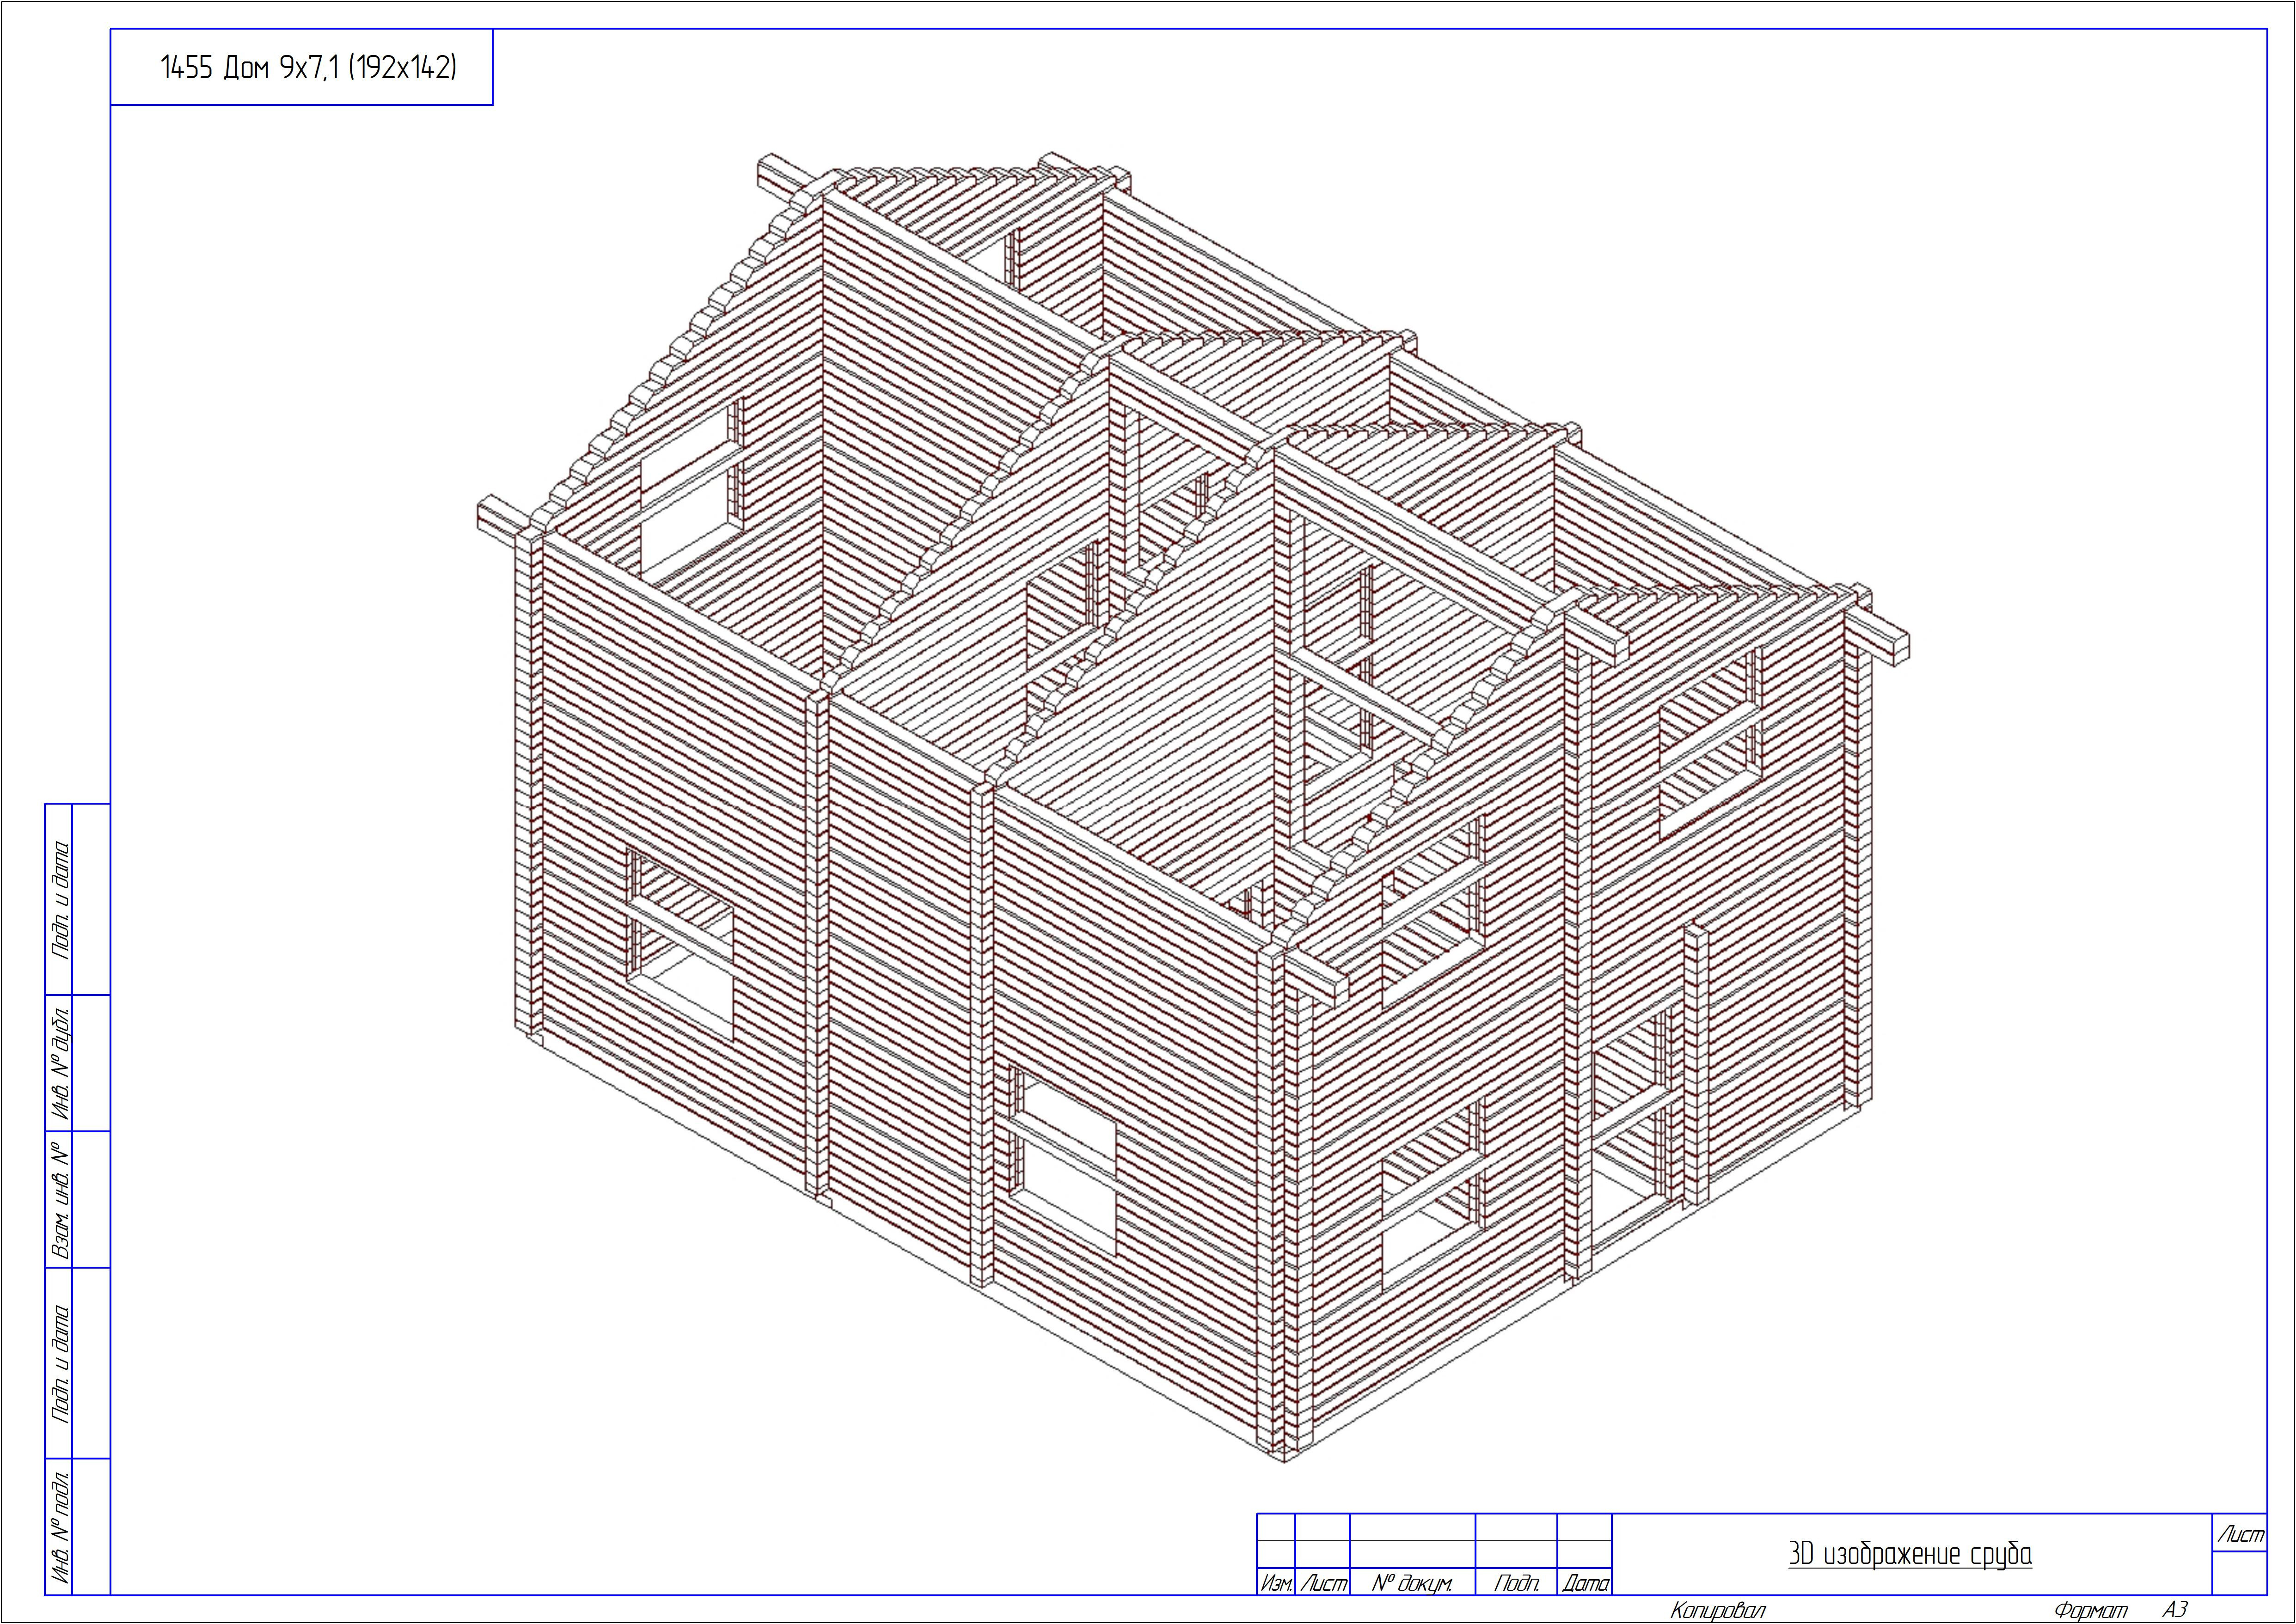Select the '3D изображение сруба' caption text
The width and height of the screenshot is (2296, 1624).
click(1909, 1554)
